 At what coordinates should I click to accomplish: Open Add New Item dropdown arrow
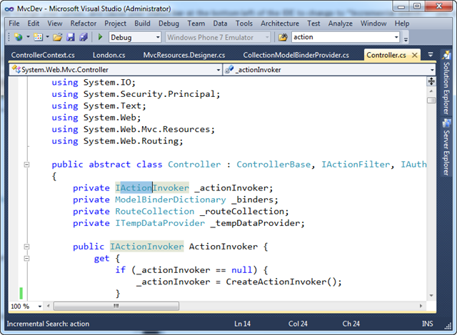(x=48, y=37)
